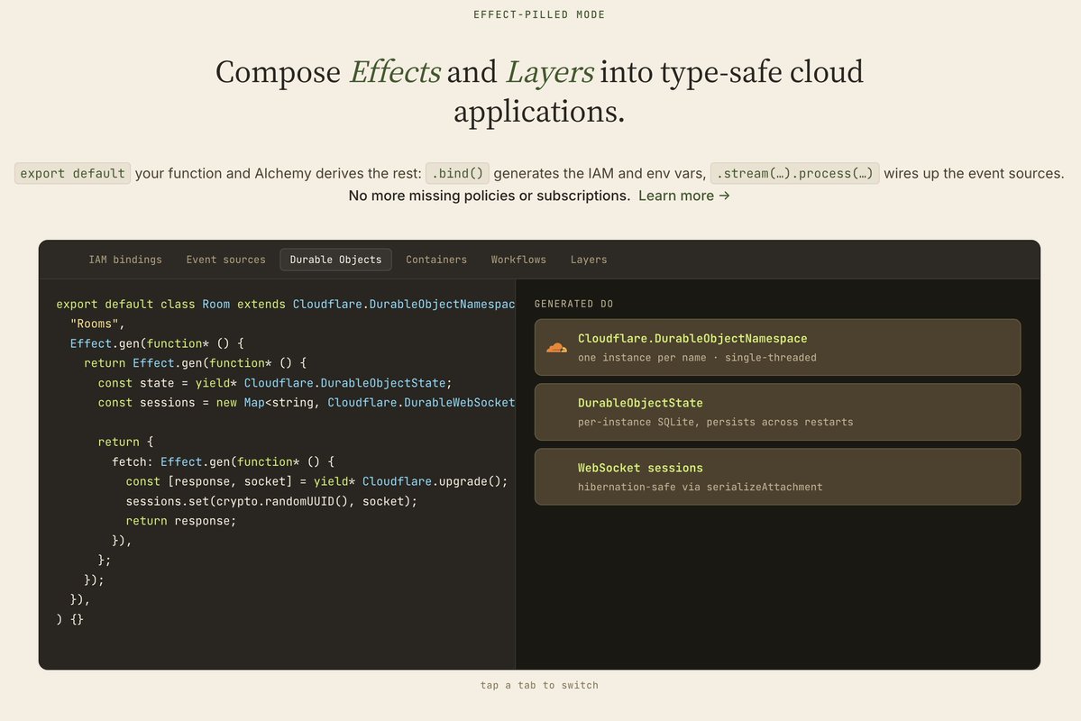Open the Event sources tab

tap(225, 260)
